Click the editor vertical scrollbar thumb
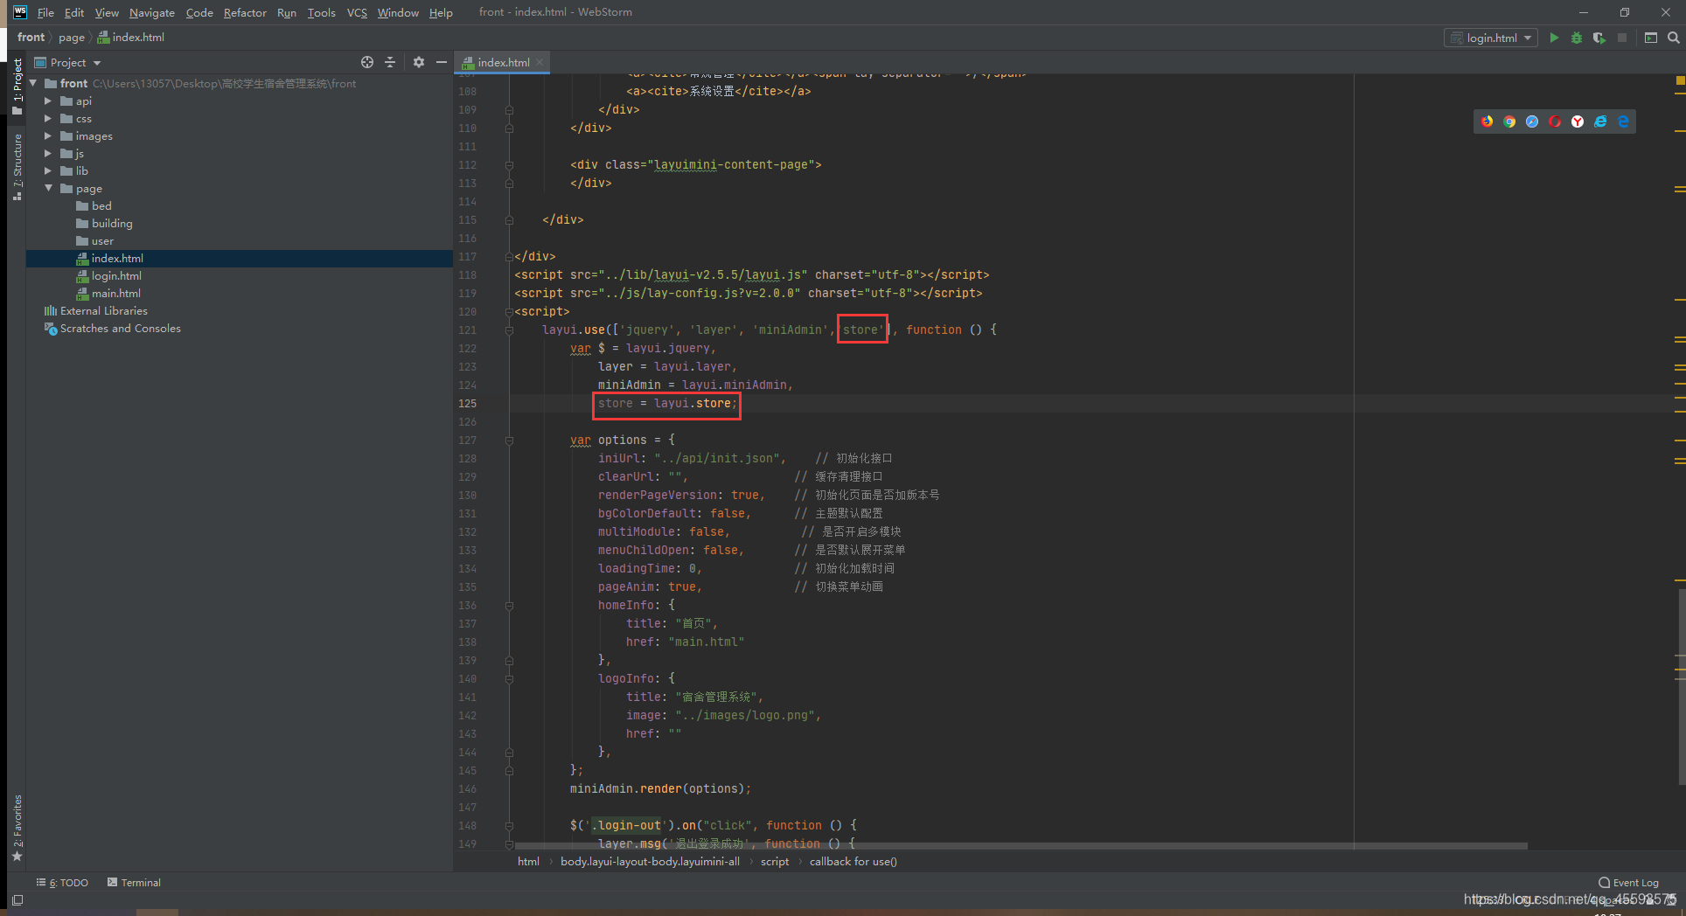 [x=1681, y=686]
